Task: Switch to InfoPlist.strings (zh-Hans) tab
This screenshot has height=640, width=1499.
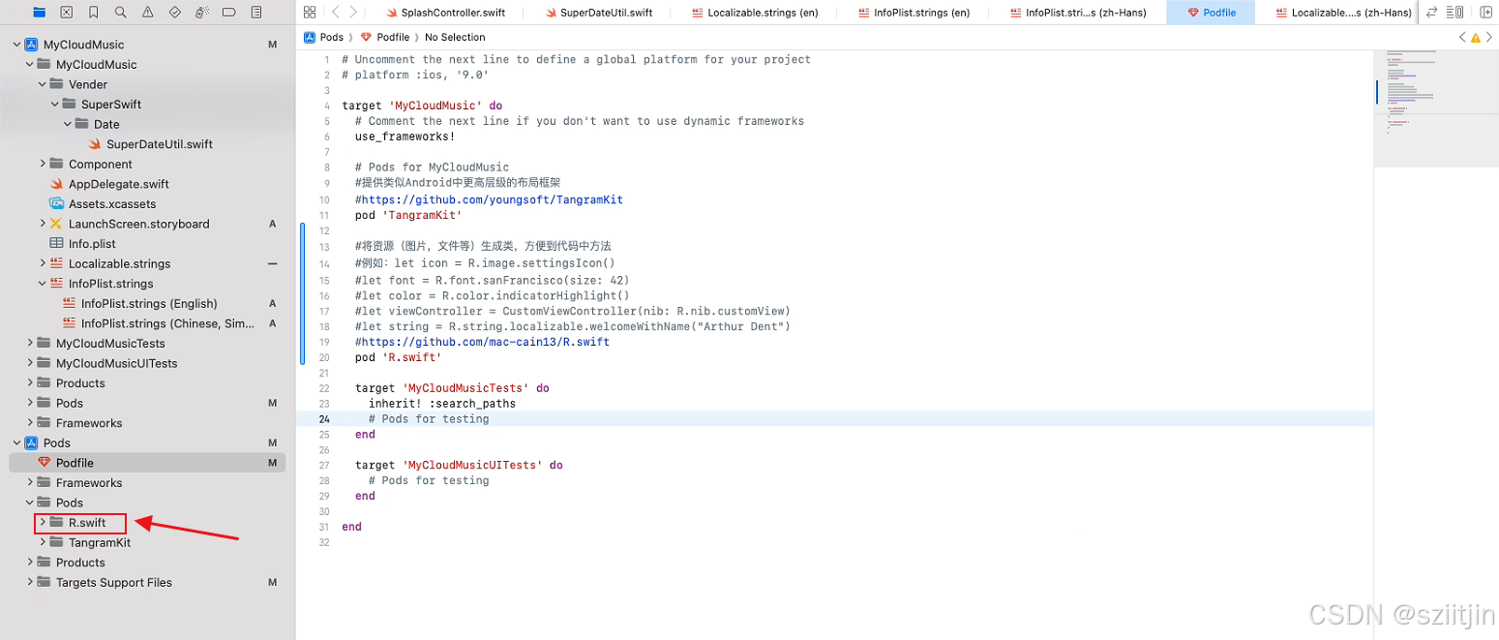Action: coord(1078,13)
